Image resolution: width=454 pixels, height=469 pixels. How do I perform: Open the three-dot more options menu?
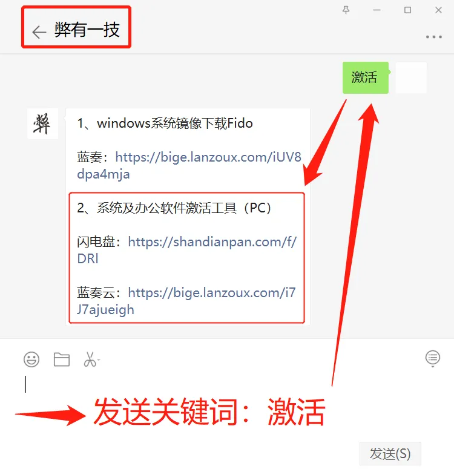click(x=434, y=37)
